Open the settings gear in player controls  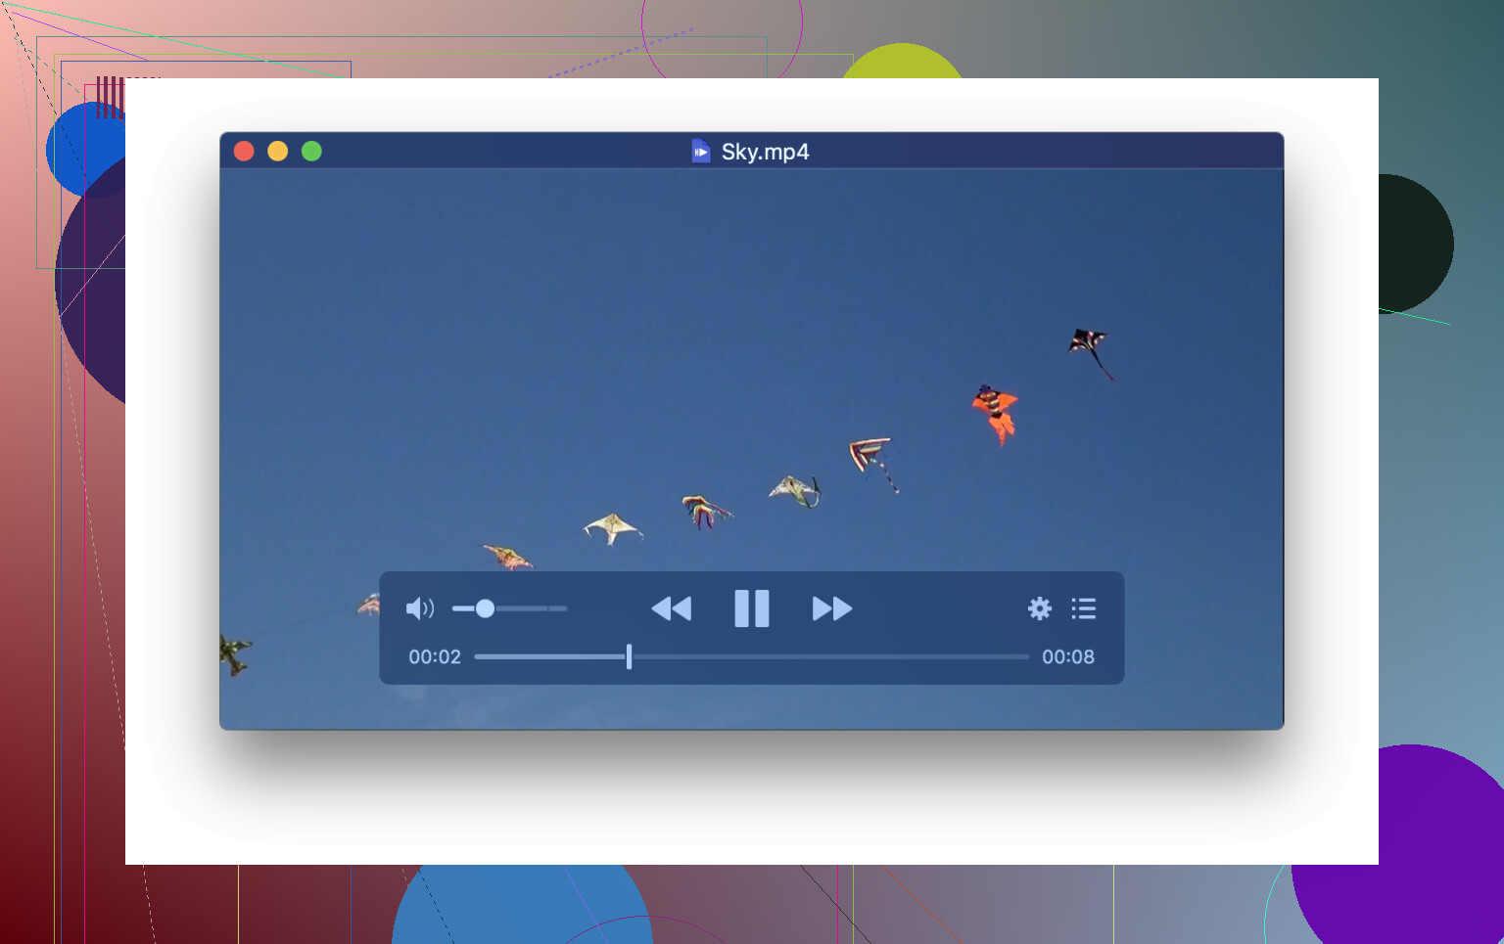(x=1040, y=608)
